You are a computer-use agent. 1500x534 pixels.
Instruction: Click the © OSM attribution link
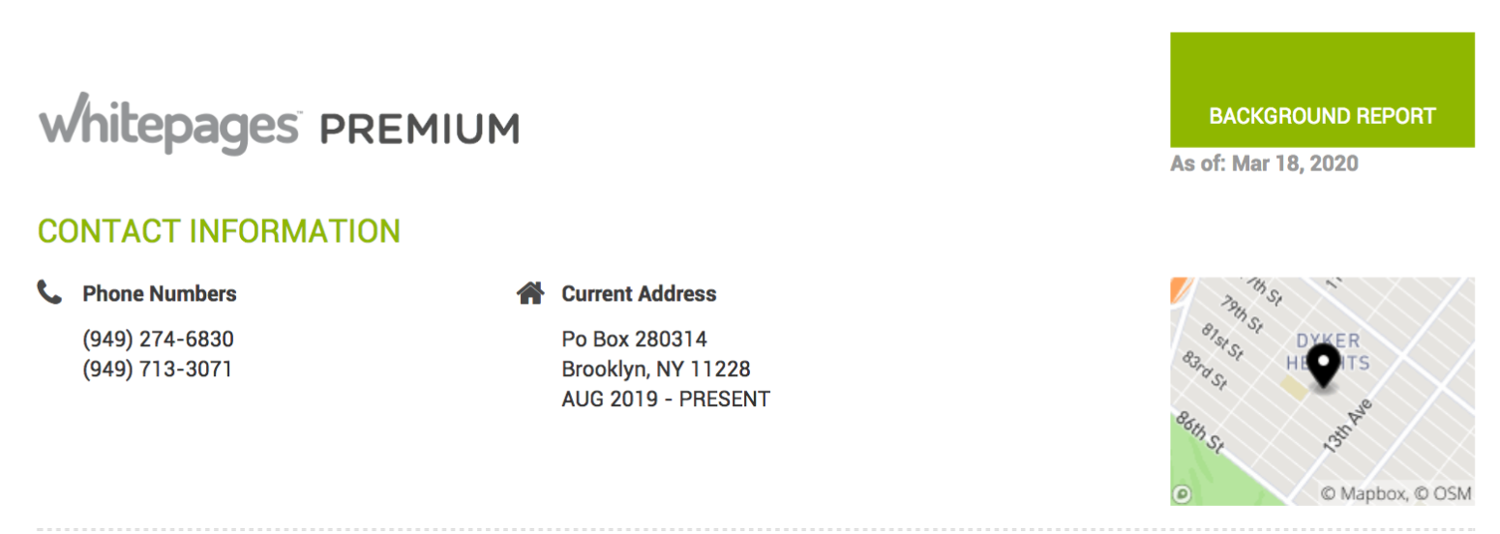click(1442, 494)
